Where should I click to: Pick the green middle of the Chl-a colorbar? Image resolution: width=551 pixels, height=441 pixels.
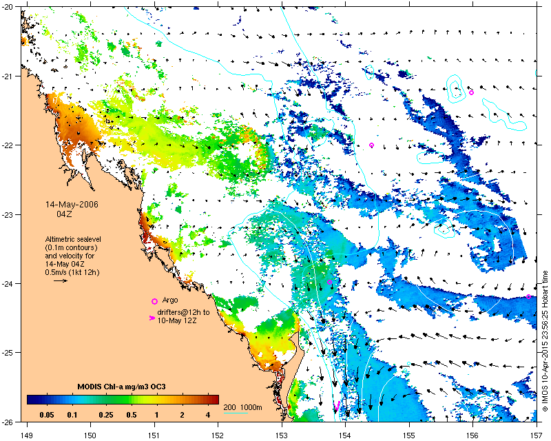click(123, 400)
